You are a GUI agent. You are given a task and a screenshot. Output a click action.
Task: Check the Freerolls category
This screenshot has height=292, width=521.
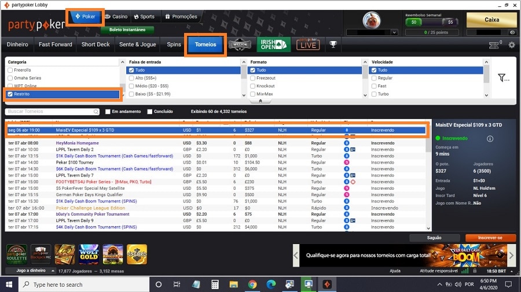pyautogui.click(x=10, y=70)
